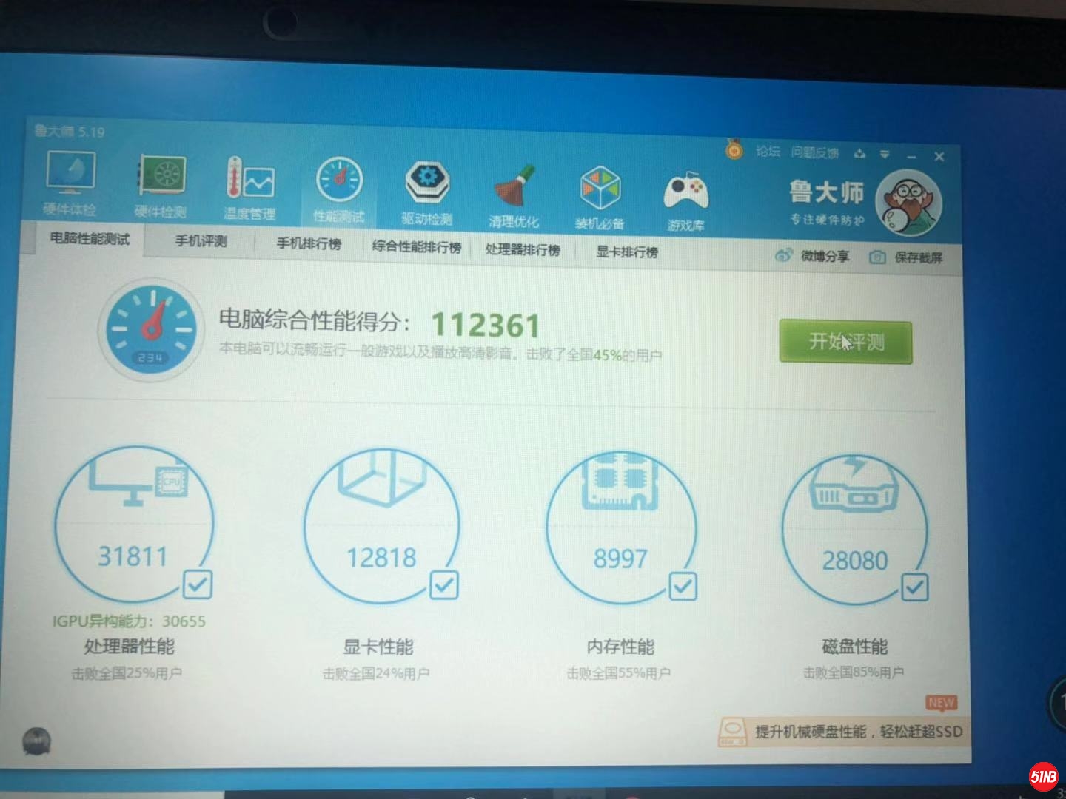Open the 游戏库 game library icon

pos(686,201)
